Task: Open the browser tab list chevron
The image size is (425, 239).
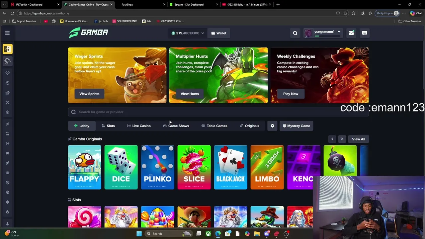Action: (x=4, y=5)
